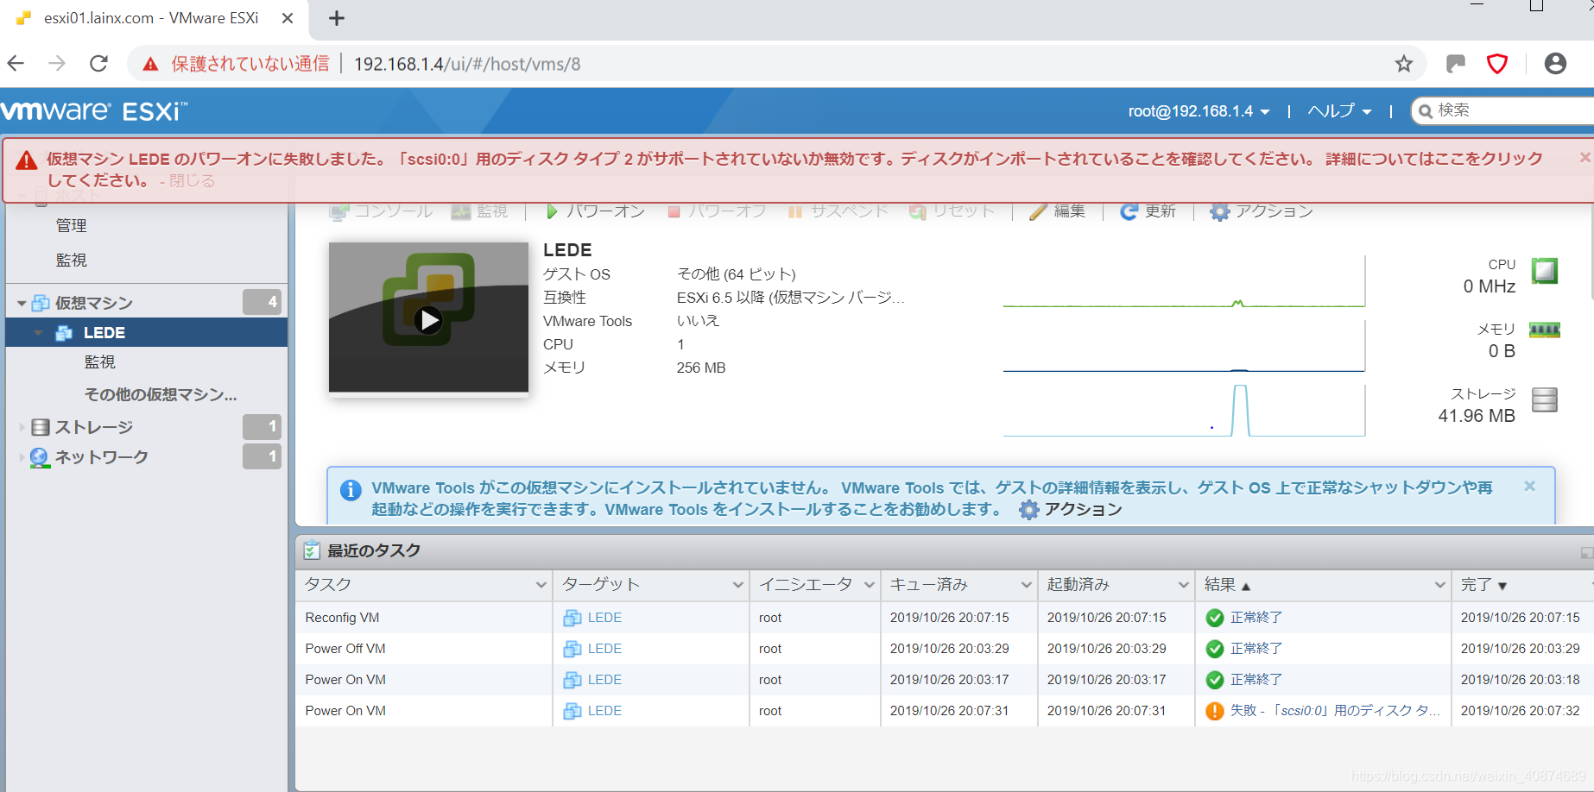Click the flag extension icon in browser toolbar
The image size is (1594, 792).
click(1456, 63)
